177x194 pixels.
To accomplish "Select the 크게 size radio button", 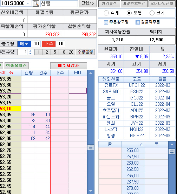I will pyautogui.click(x=152, y=13).
